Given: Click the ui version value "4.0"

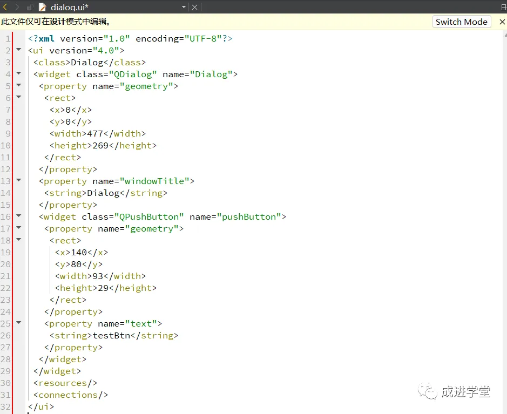Looking at the screenshot, I should click(106, 51).
